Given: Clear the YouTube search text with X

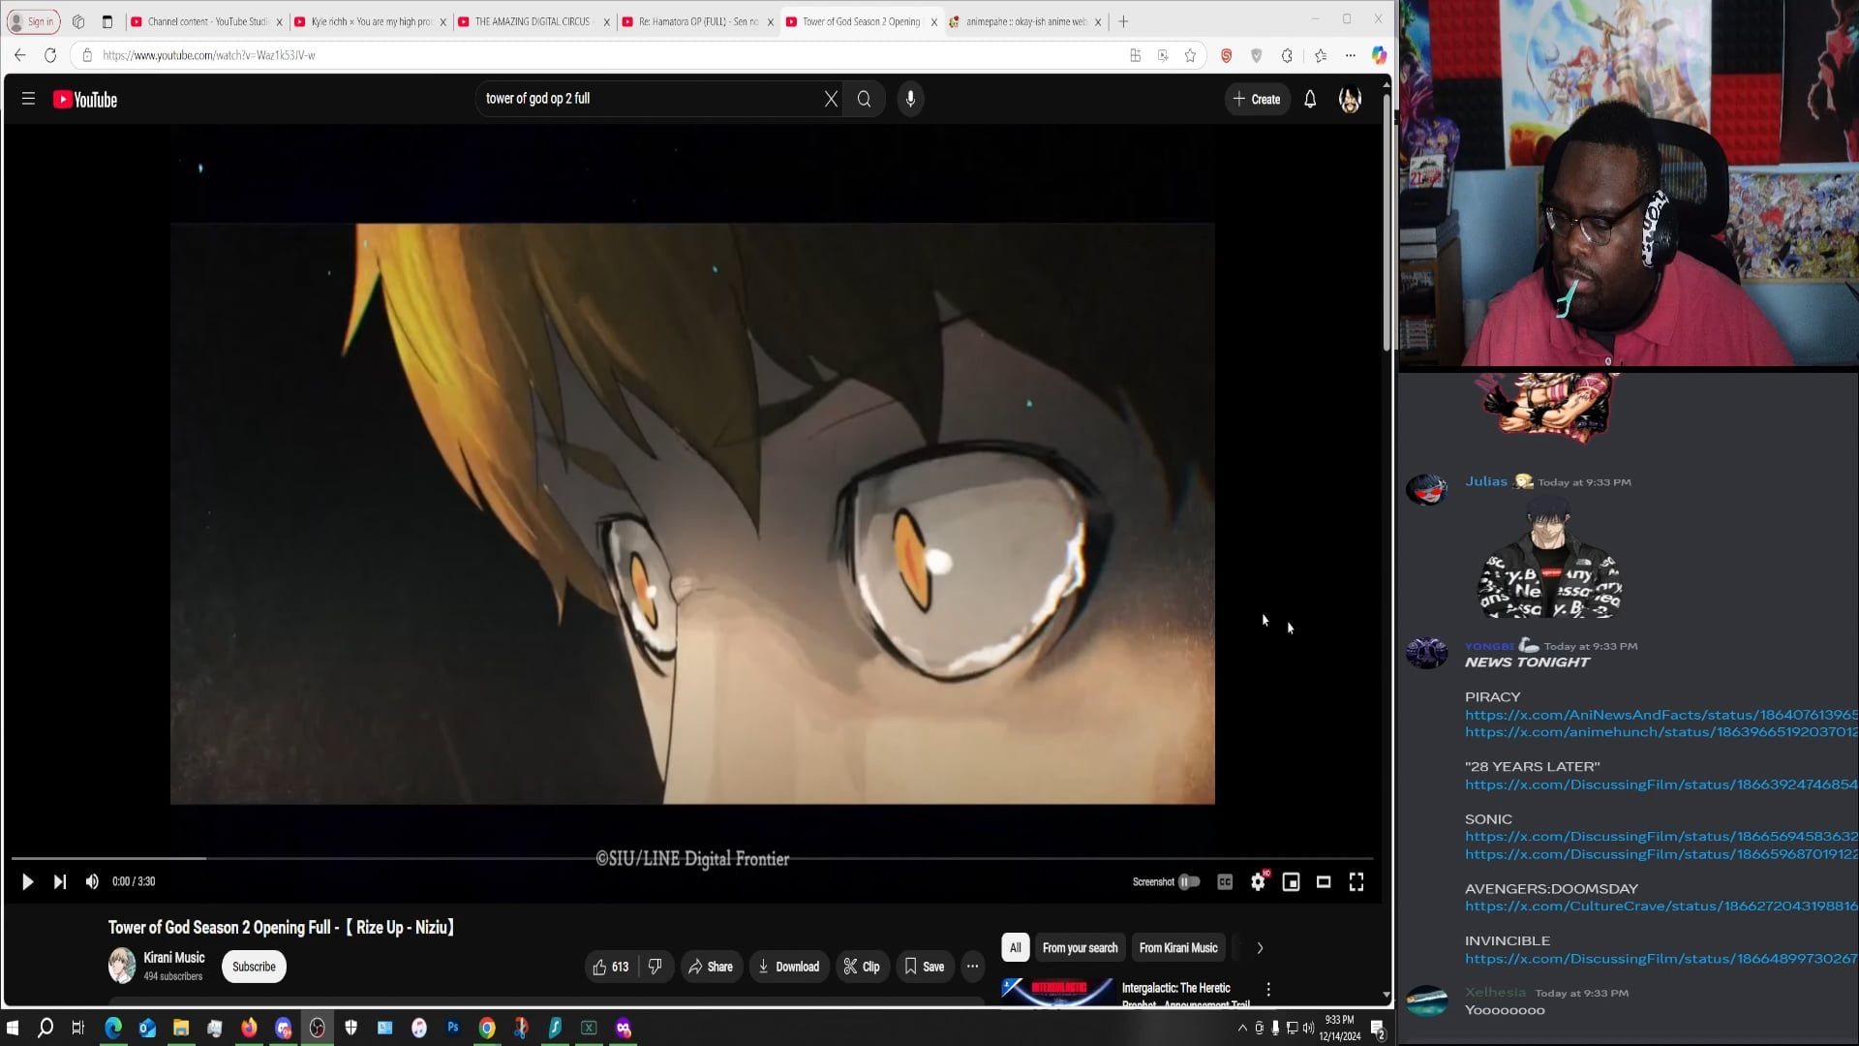Looking at the screenshot, I should [x=831, y=99].
